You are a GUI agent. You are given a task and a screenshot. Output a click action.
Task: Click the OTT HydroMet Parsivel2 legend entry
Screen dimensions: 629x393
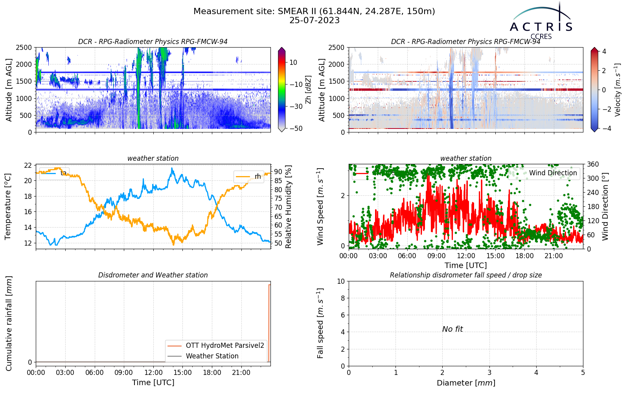coord(216,345)
